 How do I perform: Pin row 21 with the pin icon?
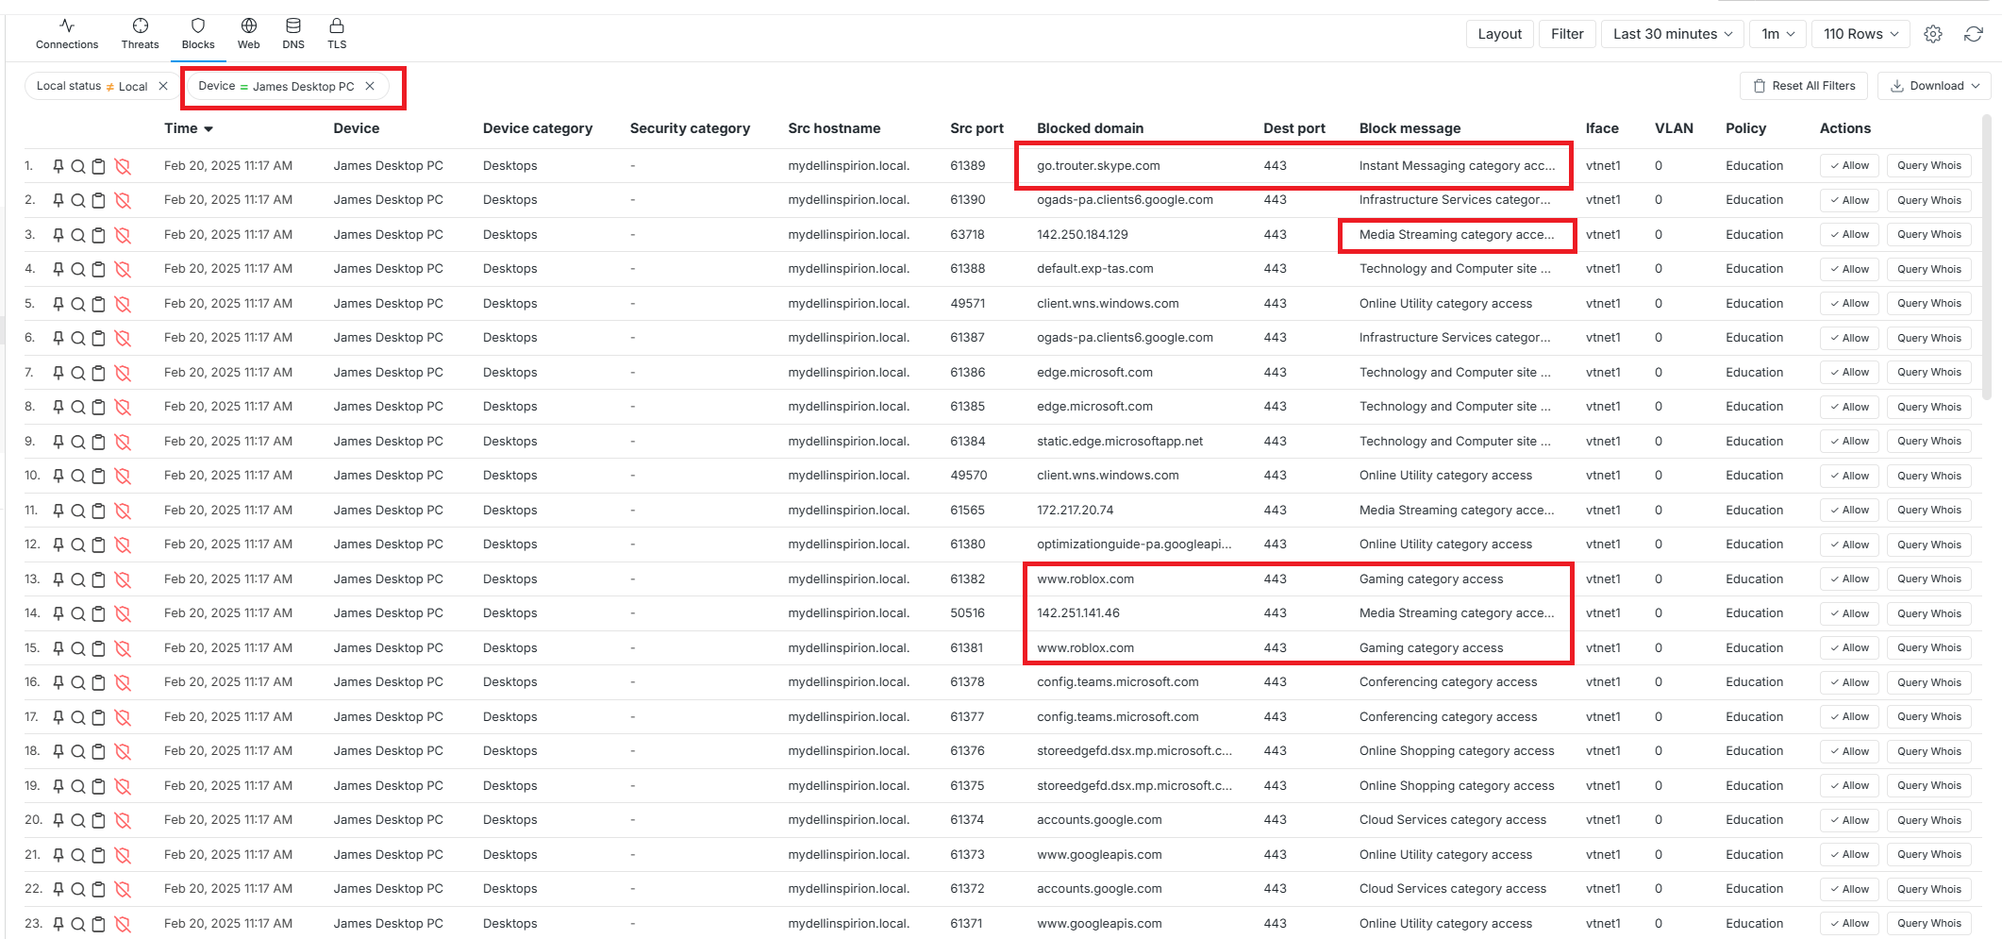coord(58,855)
